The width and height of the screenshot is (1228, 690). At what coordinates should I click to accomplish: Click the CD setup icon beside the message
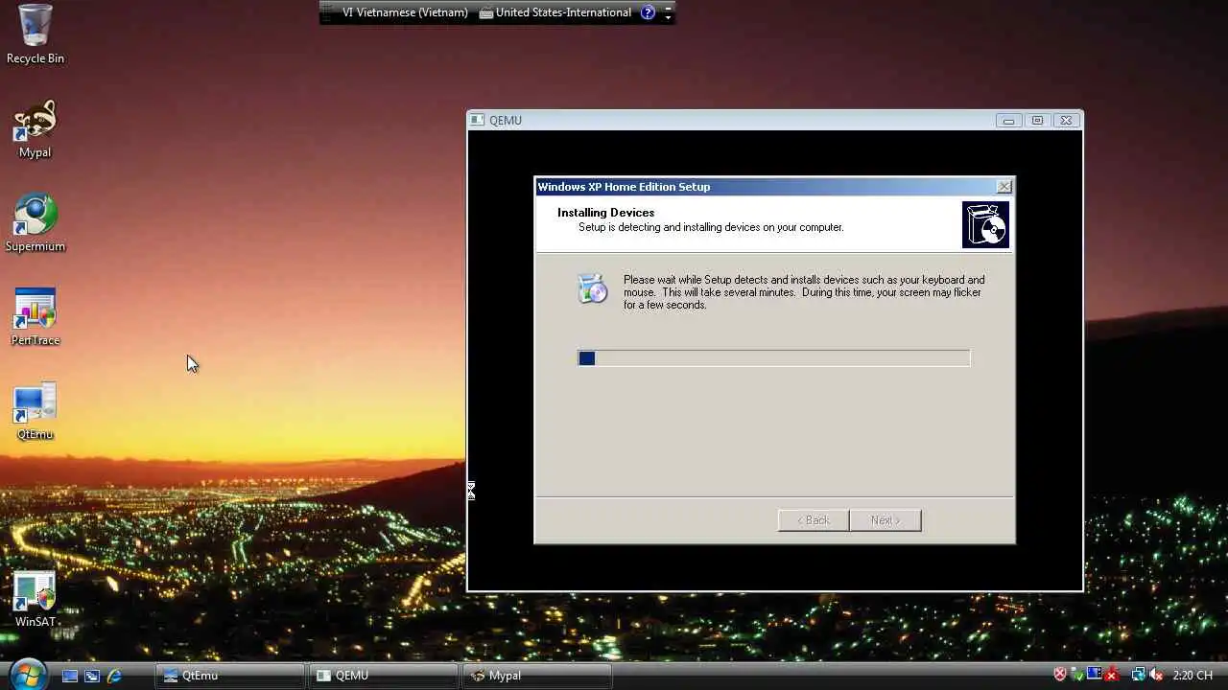(x=592, y=288)
